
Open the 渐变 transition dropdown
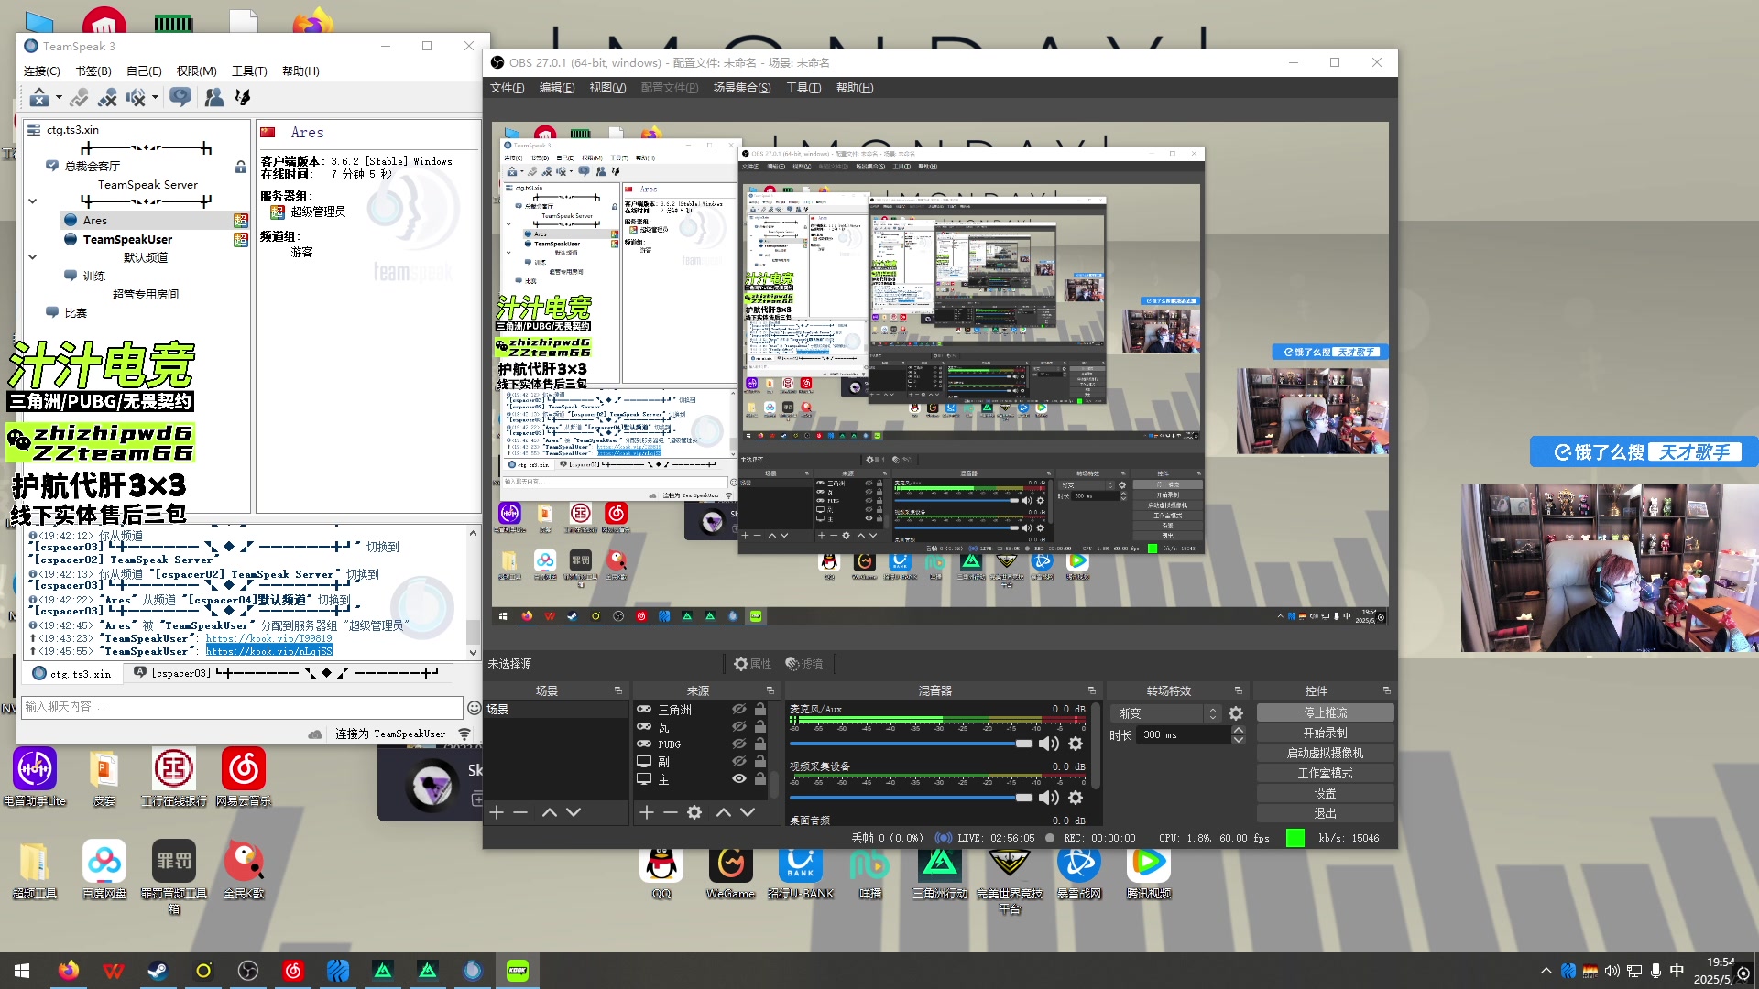coord(1167,713)
